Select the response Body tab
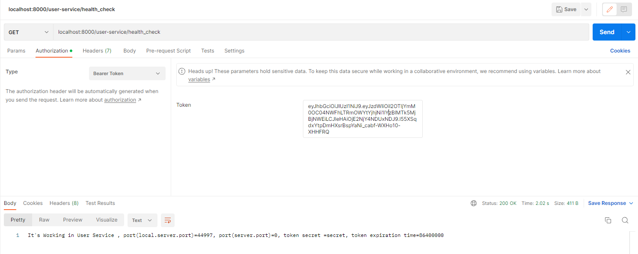 tap(10, 203)
